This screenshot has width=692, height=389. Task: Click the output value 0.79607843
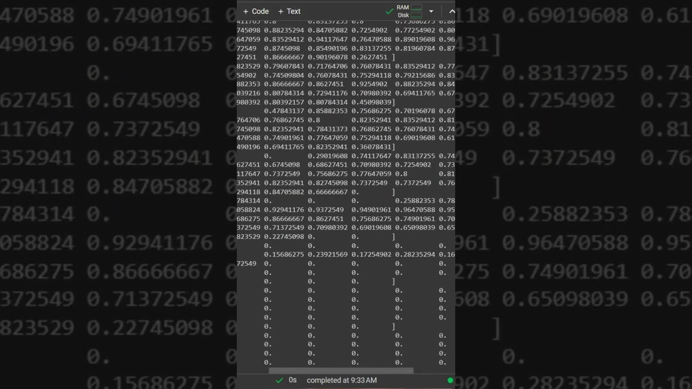tap(284, 66)
